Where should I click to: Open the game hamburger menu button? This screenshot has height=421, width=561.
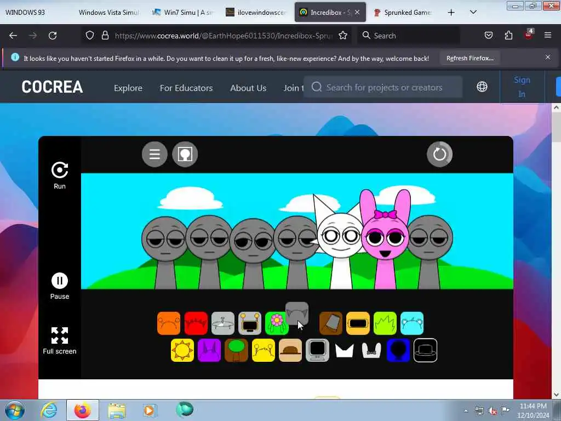(x=154, y=154)
